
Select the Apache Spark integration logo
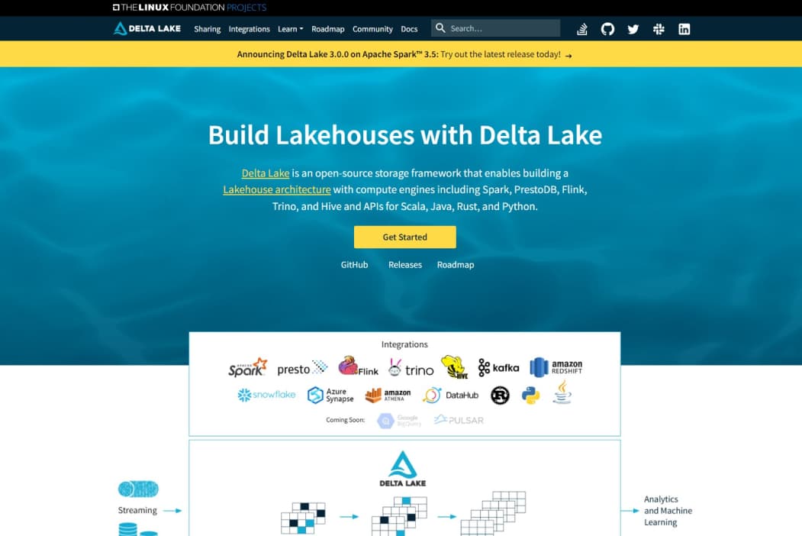click(x=248, y=368)
